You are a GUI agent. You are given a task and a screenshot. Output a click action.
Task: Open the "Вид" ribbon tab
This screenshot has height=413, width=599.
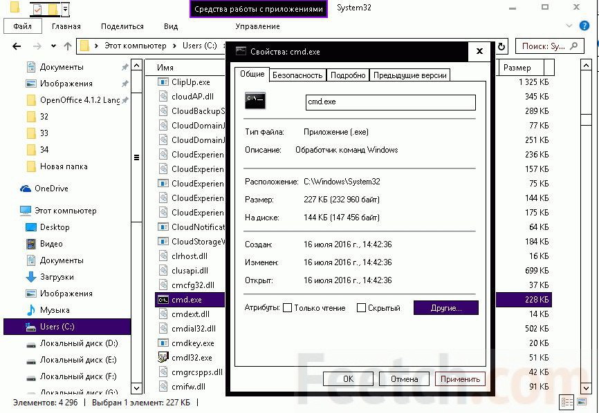point(171,27)
